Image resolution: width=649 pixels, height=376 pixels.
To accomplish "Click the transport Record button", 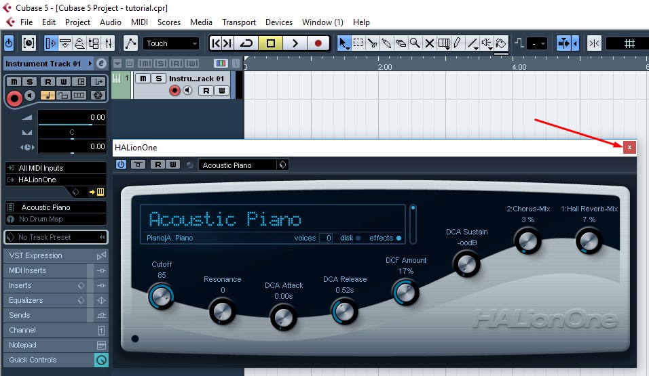I will coord(318,43).
